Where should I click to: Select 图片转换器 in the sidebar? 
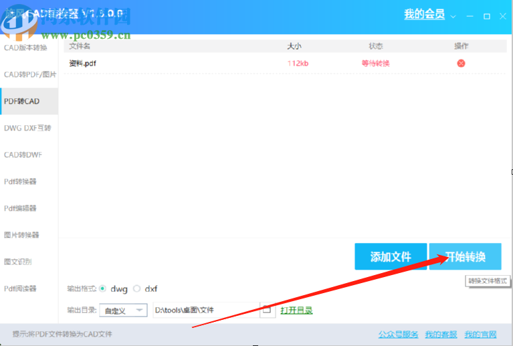point(21,235)
